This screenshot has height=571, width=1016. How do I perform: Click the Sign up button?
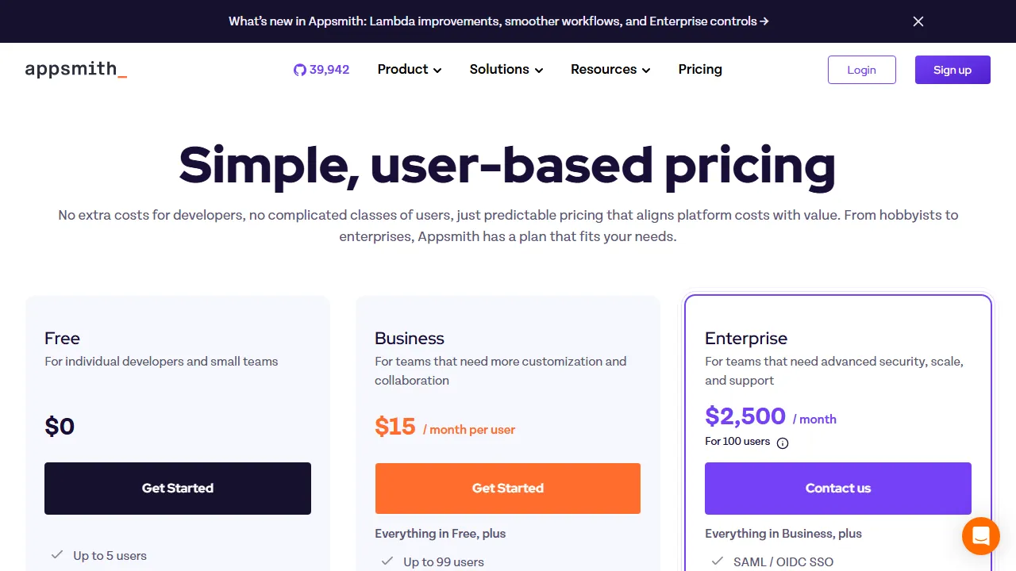pyautogui.click(x=952, y=70)
